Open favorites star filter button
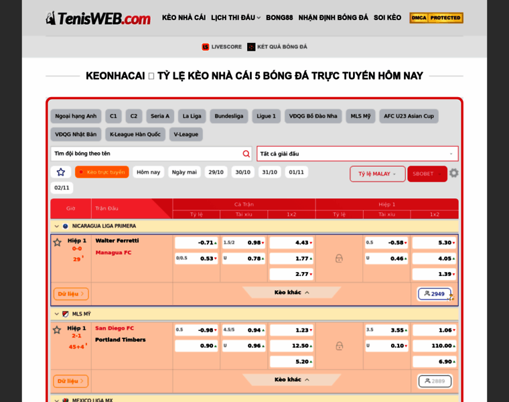Image resolution: width=509 pixels, height=402 pixels. [x=61, y=172]
